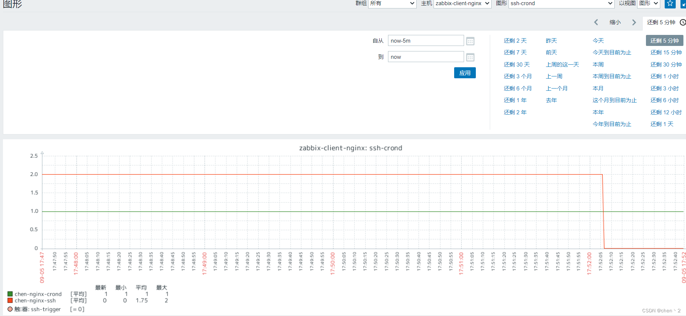686x316 pixels.
Task: Click 17:49:00 red time label on axis
Action: (x=204, y=263)
